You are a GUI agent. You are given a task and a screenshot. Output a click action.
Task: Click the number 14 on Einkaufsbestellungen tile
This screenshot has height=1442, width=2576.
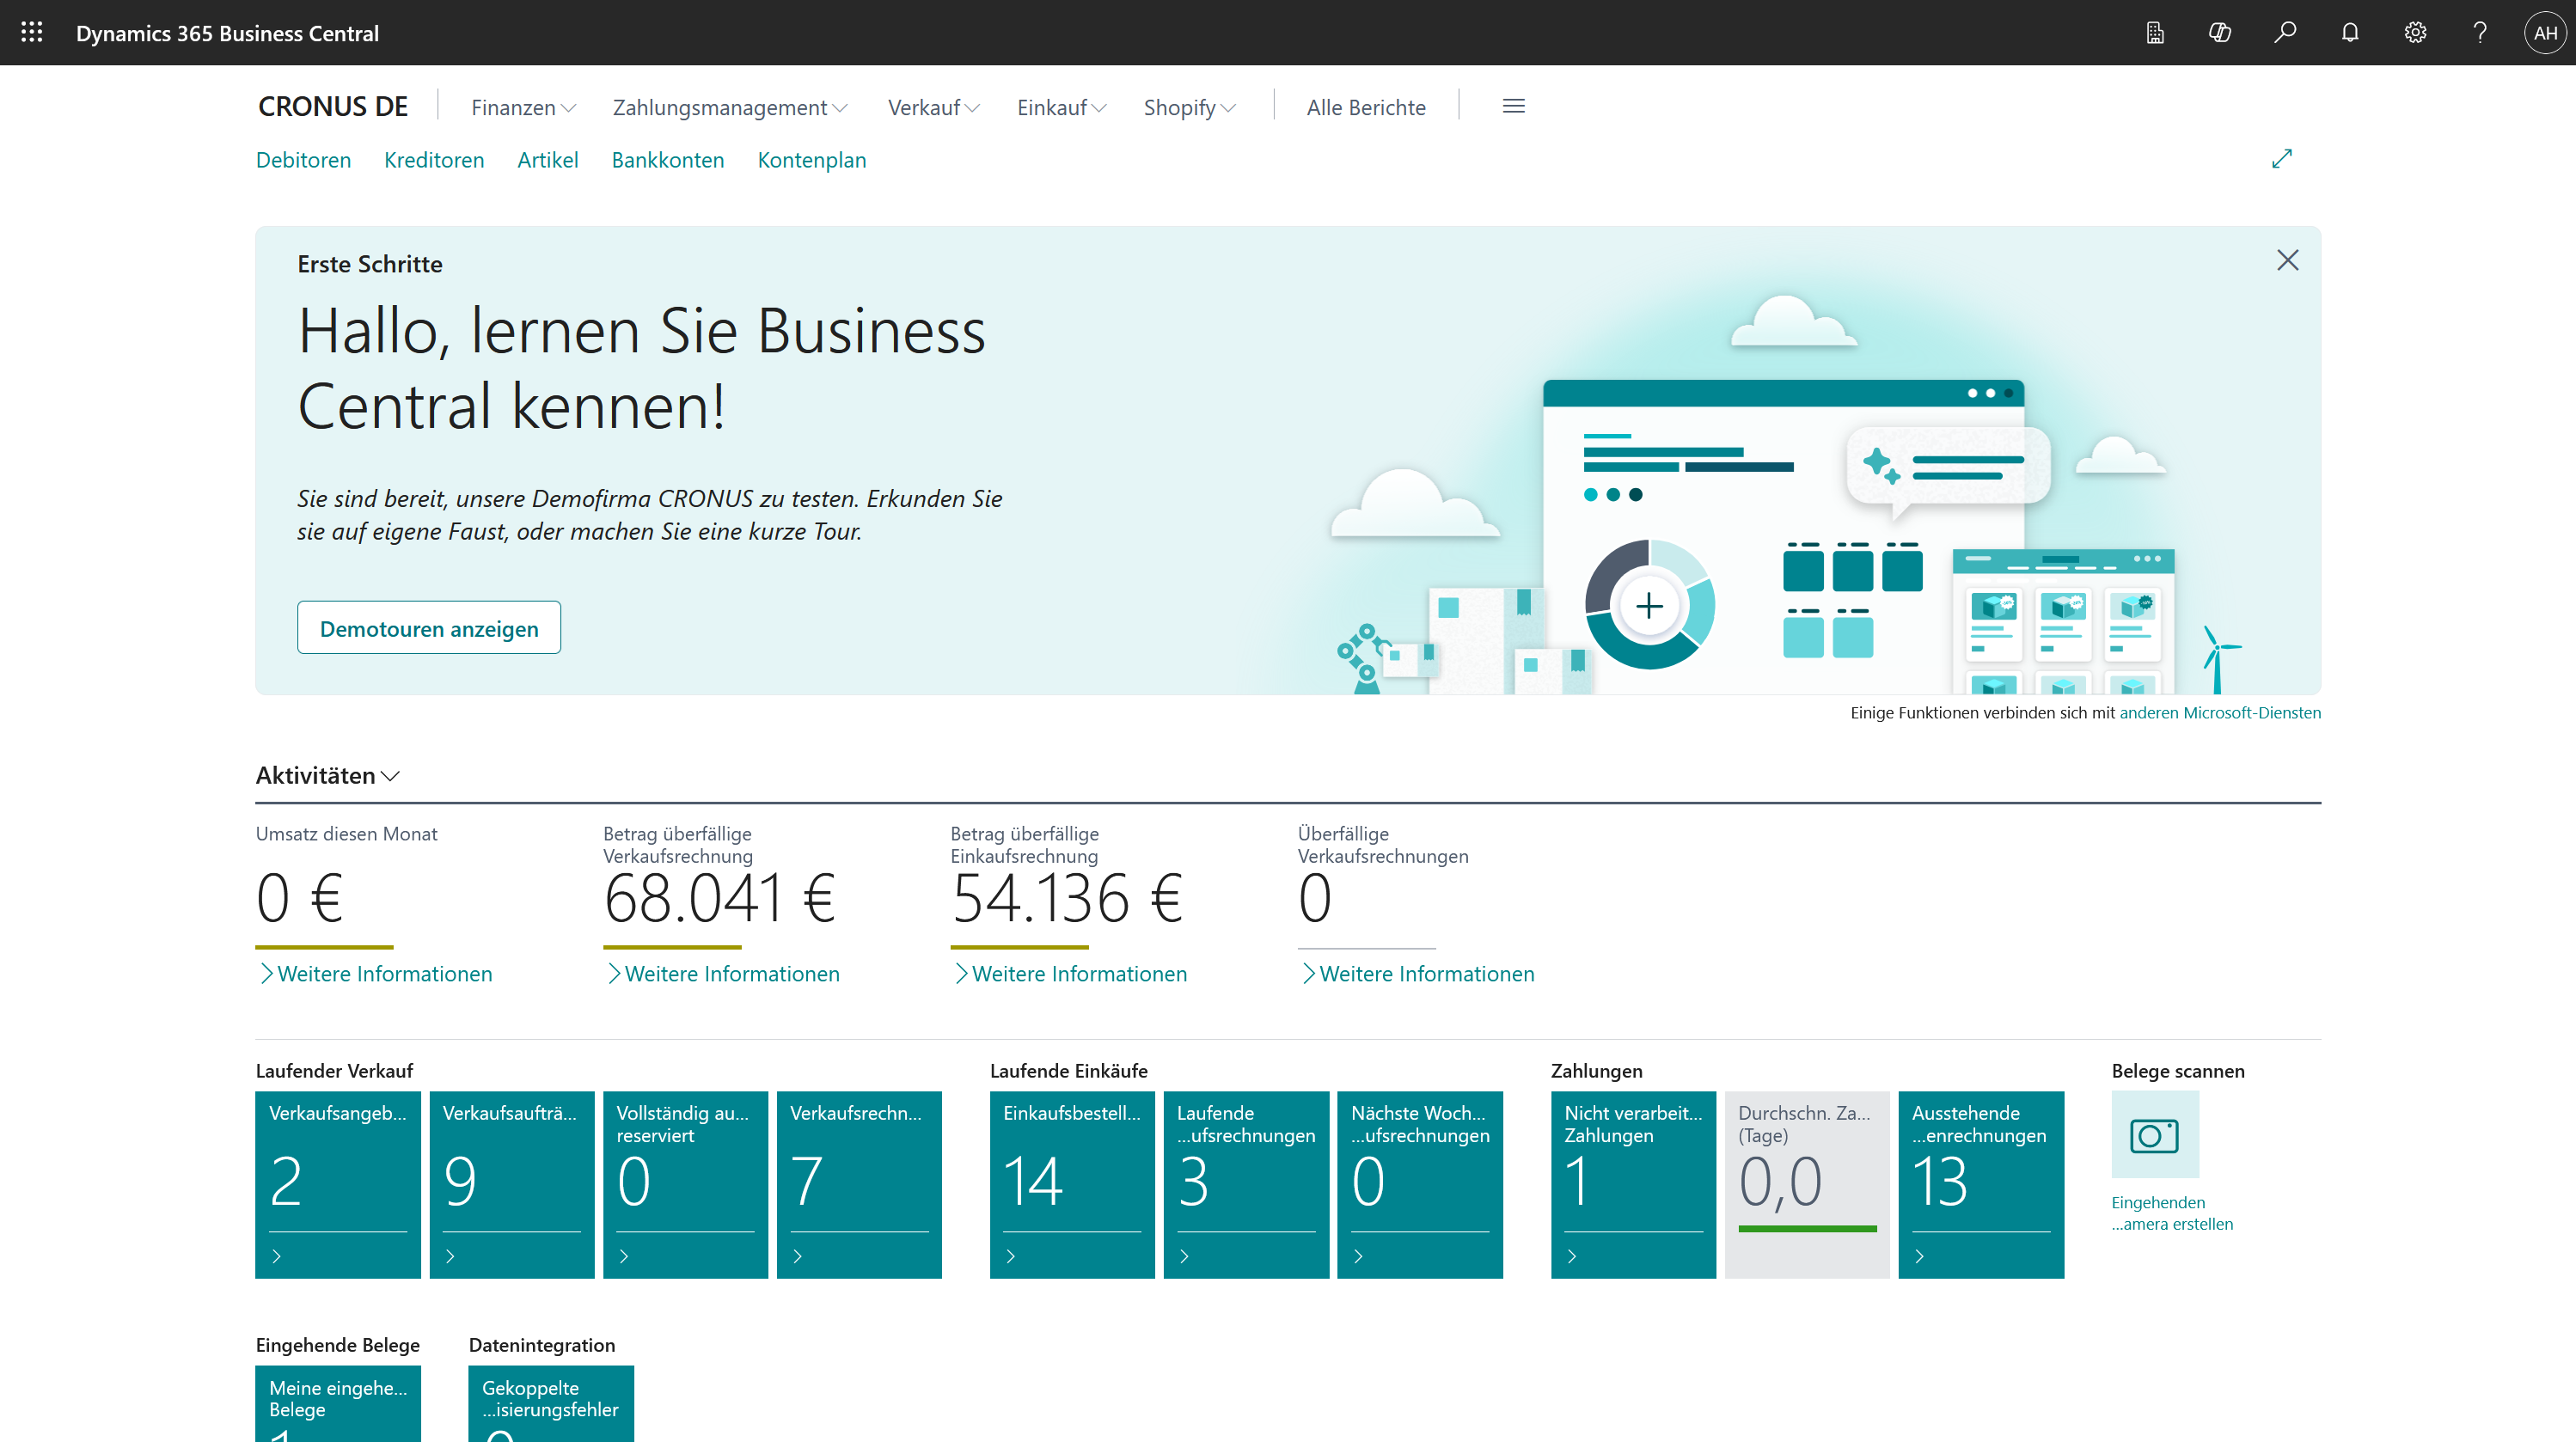pyautogui.click(x=1033, y=1181)
